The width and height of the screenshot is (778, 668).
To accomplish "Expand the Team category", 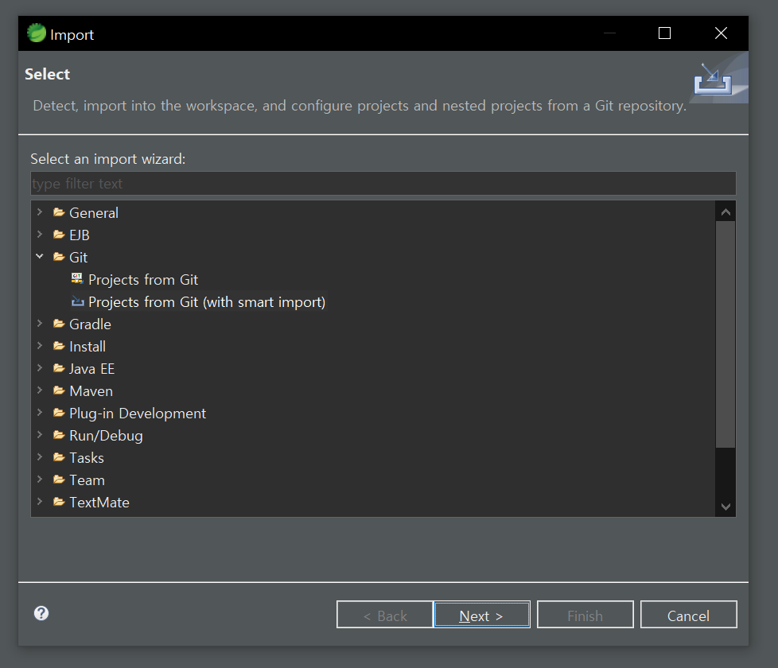I will (x=40, y=480).
